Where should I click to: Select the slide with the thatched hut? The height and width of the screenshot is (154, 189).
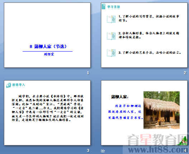click(x=144, y=113)
